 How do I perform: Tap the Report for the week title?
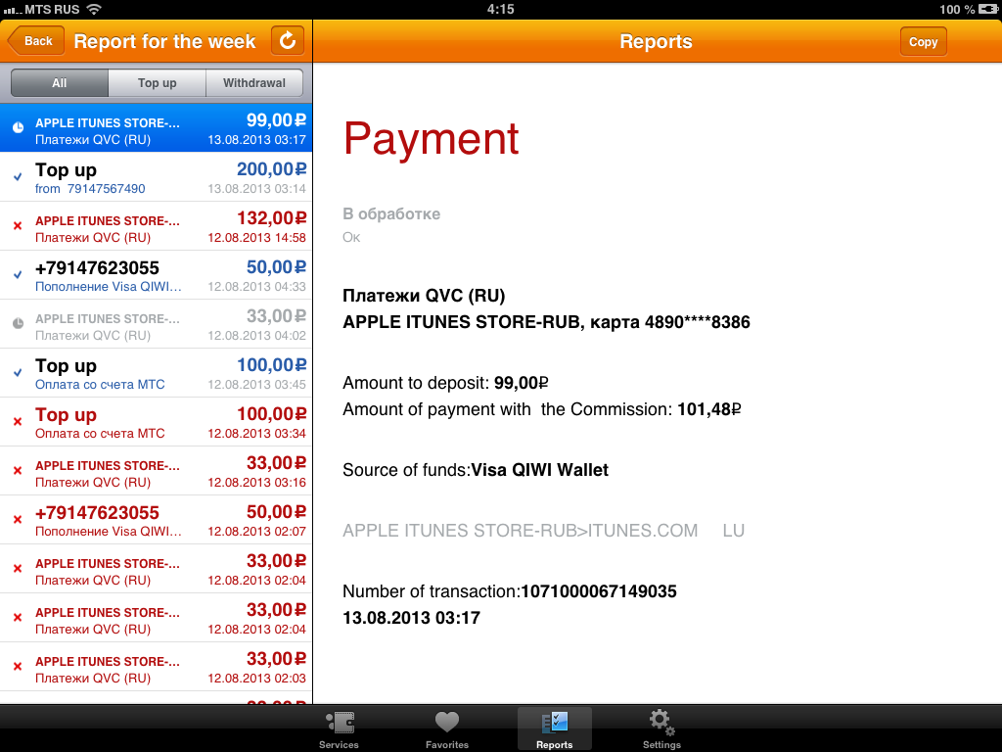click(x=164, y=41)
